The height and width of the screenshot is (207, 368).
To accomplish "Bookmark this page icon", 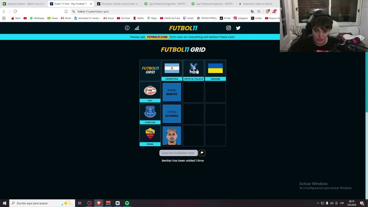I will (x=66, y=11).
